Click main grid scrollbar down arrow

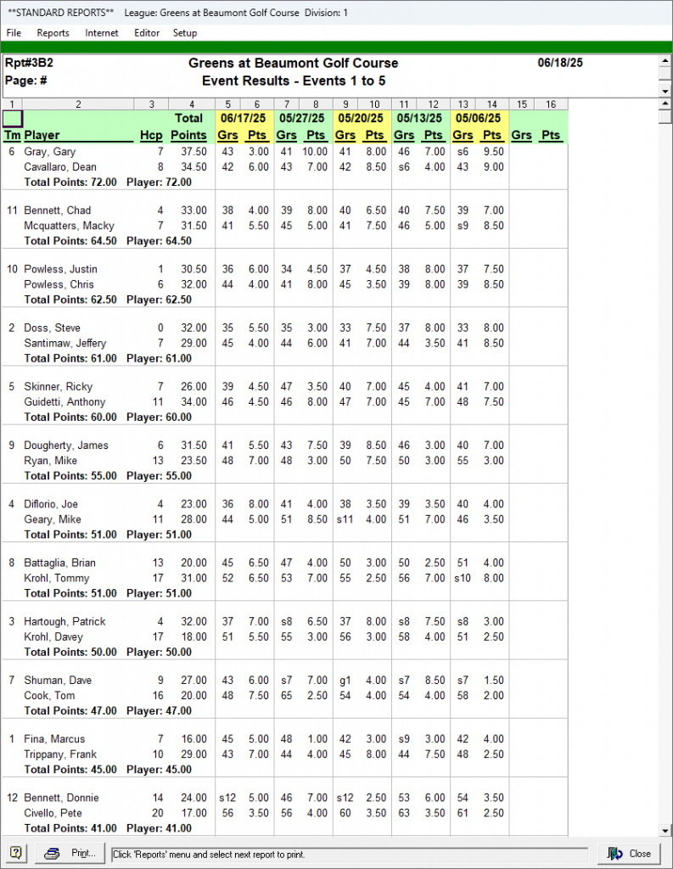pyautogui.click(x=665, y=831)
